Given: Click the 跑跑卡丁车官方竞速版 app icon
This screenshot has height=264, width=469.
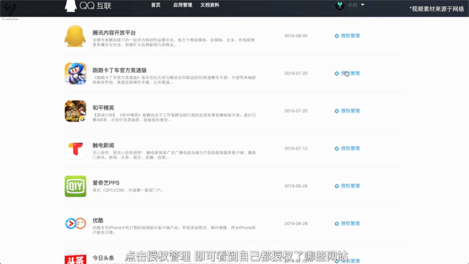Looking at the screenshot, I should [x=75, y=73].
